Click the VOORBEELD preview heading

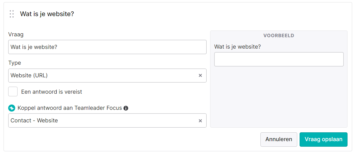pos(279,36)
